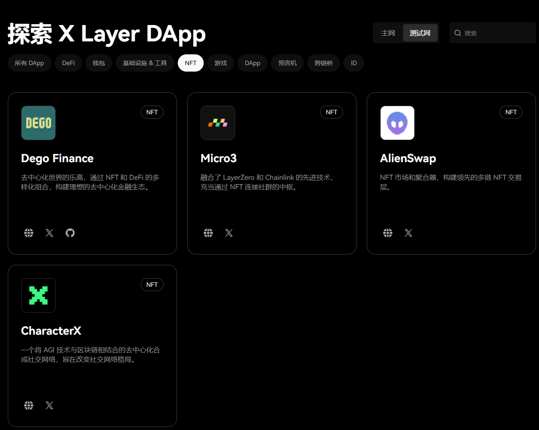Select the 所有 DApp filter tab
The image size is (539, 430).
point(29,63)
